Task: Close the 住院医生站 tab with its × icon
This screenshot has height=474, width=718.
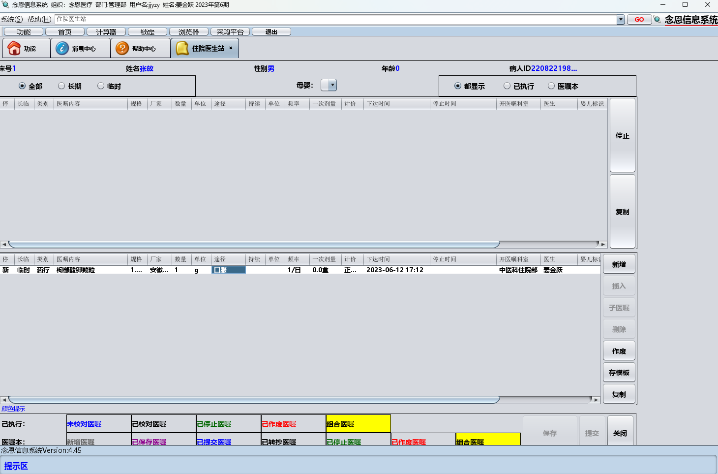Action: click(231, 48)
